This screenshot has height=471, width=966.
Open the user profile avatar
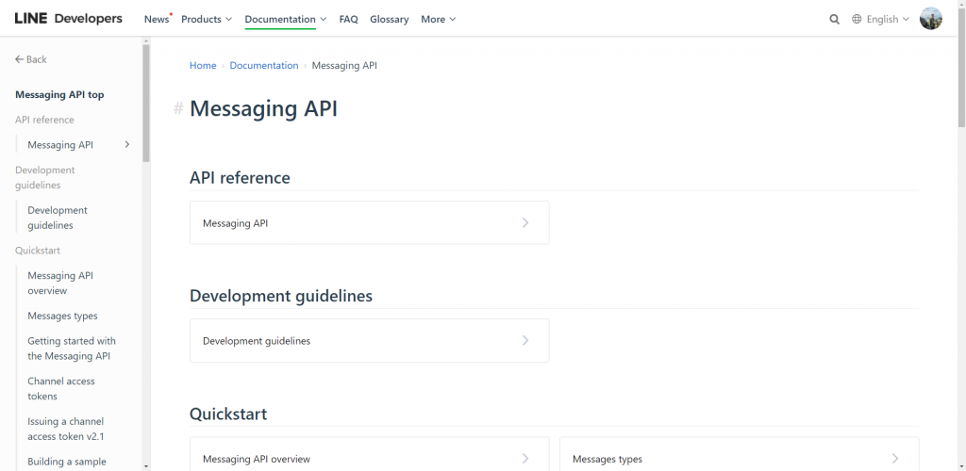pos(930,19)
